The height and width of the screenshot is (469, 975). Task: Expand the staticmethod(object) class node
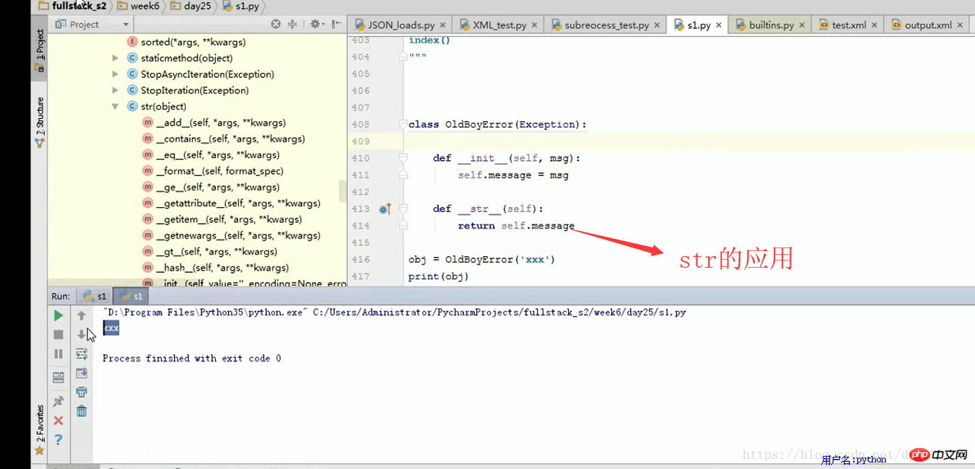tap(115, 58)
